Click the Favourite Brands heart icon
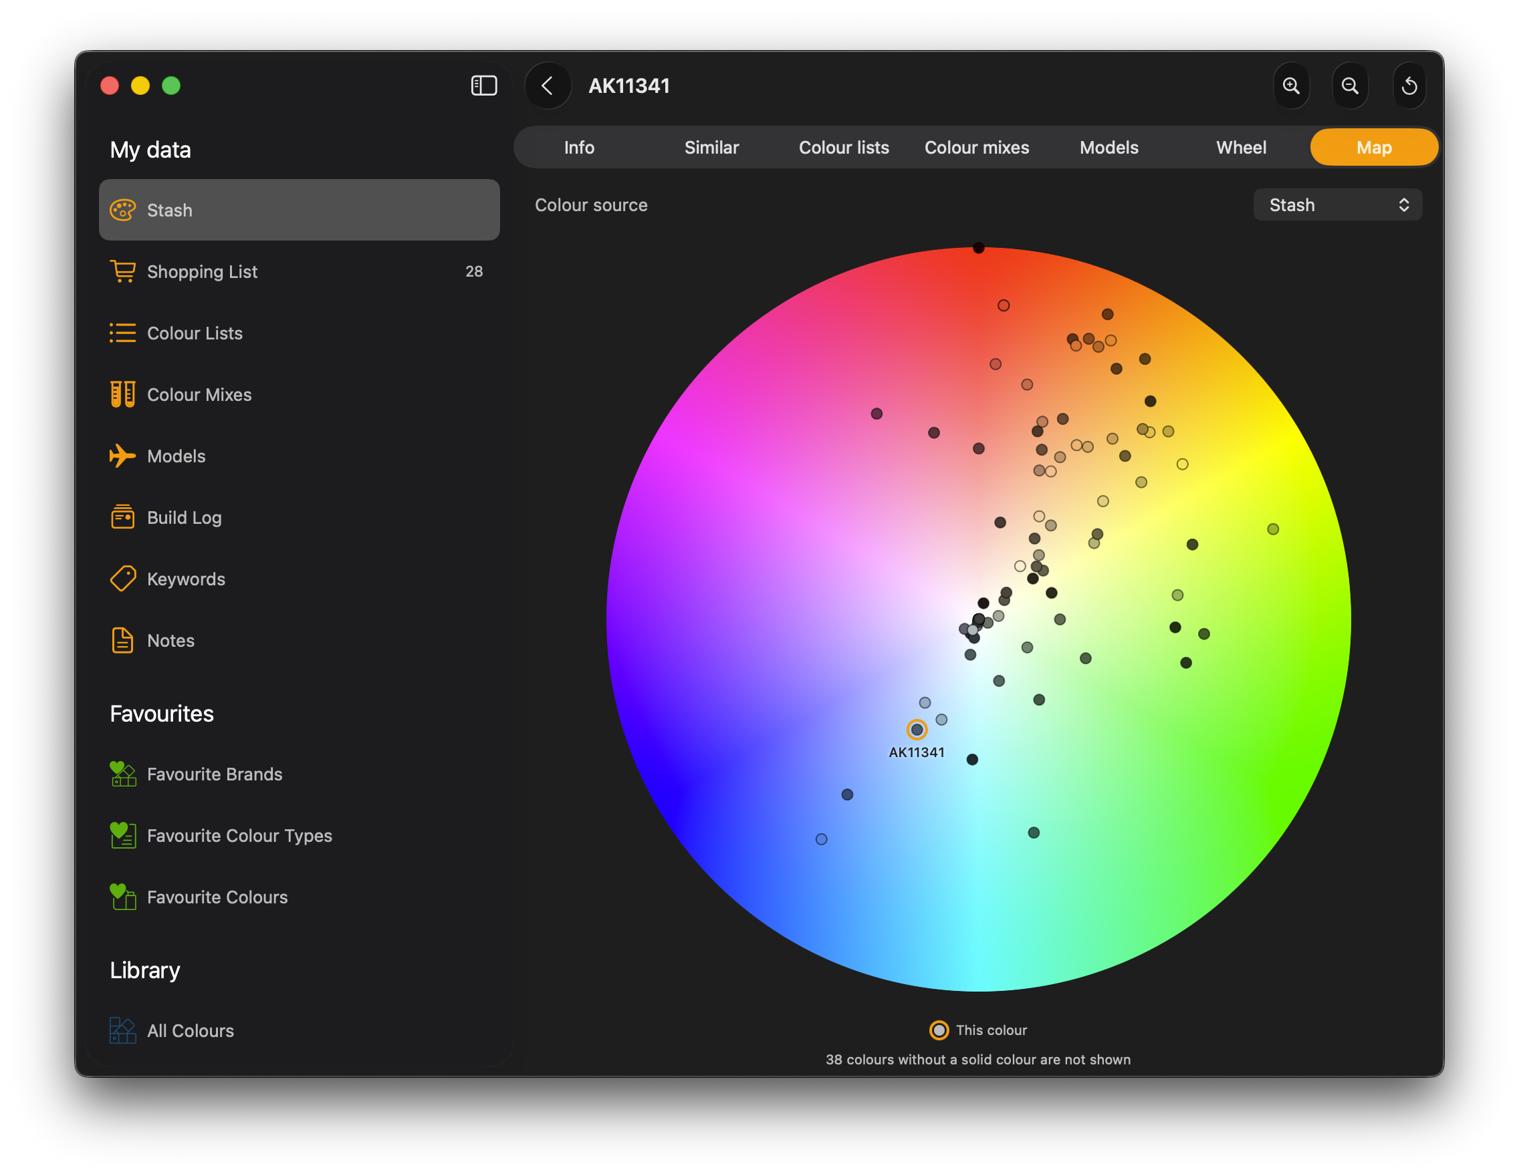The width and height of the screenshot is (1519, 1176). 122,774
